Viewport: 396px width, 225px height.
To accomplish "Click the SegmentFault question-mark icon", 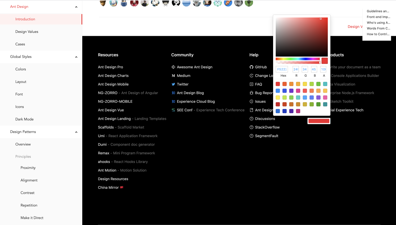I will pos(251,136).
